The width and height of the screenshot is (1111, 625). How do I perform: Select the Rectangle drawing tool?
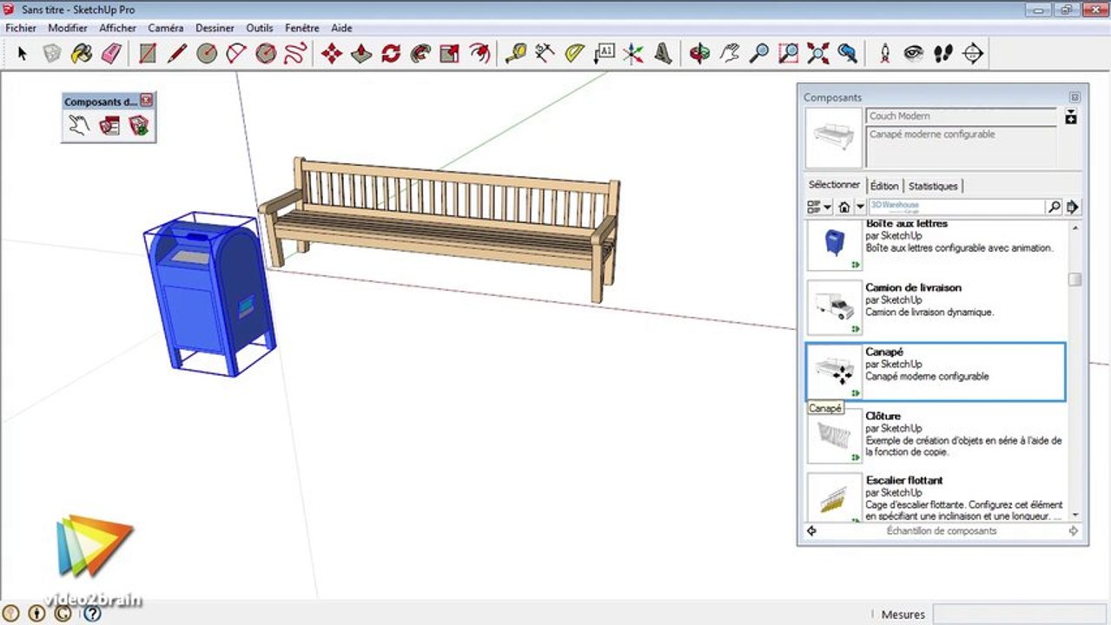click(x=148, y=54)
